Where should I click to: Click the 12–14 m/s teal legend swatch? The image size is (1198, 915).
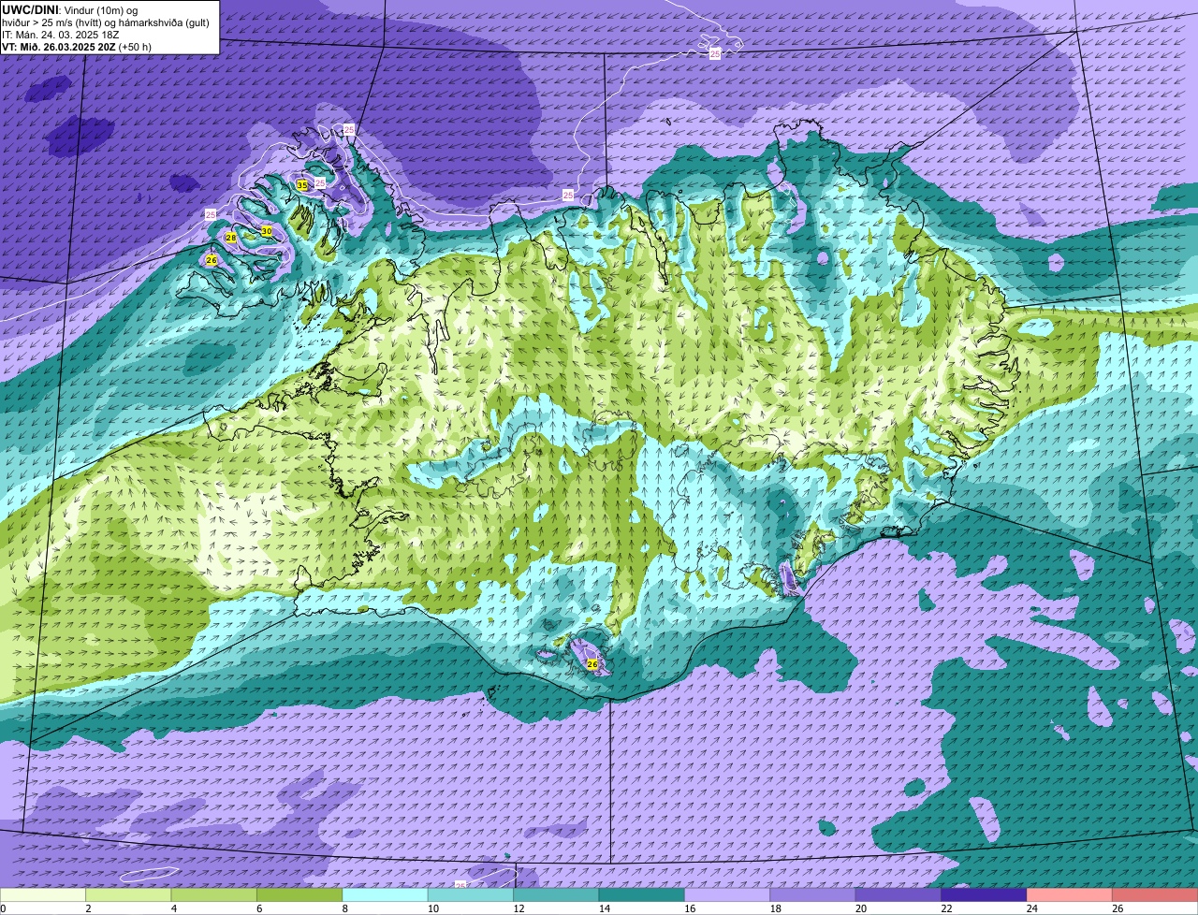(556, 895)
